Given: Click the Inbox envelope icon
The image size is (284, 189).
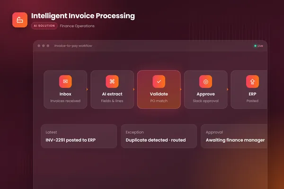Looking at the screenshot, I should click(65, 81).
